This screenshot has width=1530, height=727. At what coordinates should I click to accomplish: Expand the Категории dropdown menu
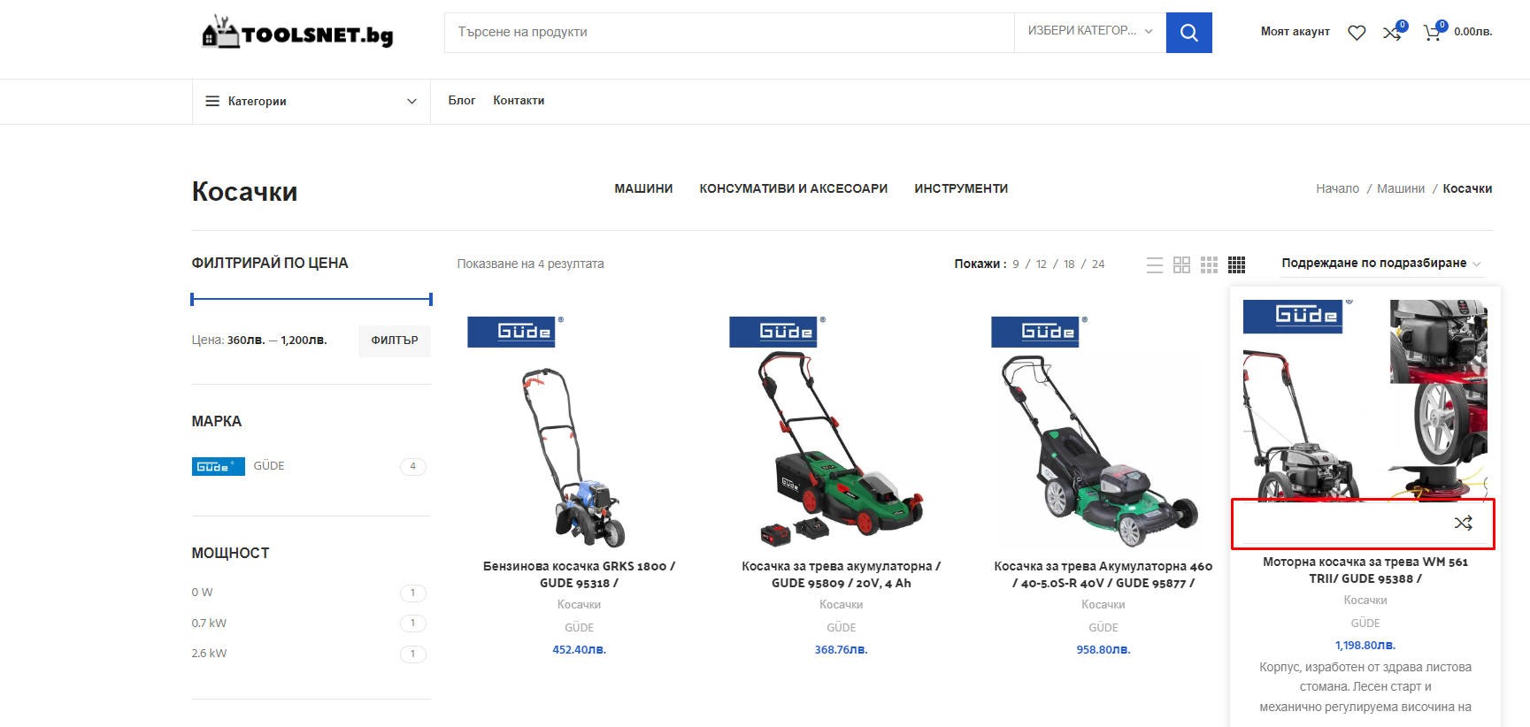click(311, 102)
